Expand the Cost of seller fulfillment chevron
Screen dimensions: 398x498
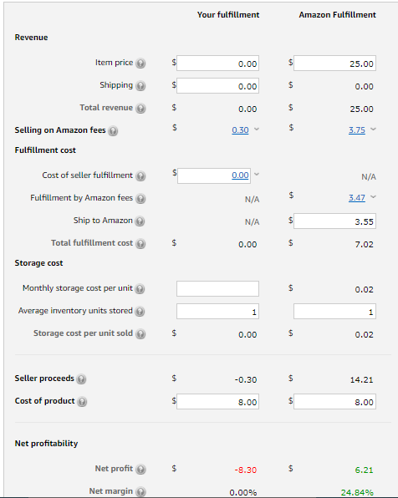[x=257, y=174]
